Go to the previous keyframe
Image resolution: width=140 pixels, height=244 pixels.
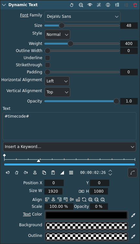click(x=8, y=173)
